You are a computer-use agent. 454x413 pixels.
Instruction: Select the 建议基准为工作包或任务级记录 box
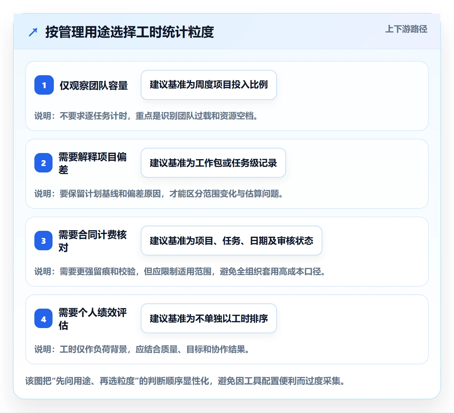213,163
